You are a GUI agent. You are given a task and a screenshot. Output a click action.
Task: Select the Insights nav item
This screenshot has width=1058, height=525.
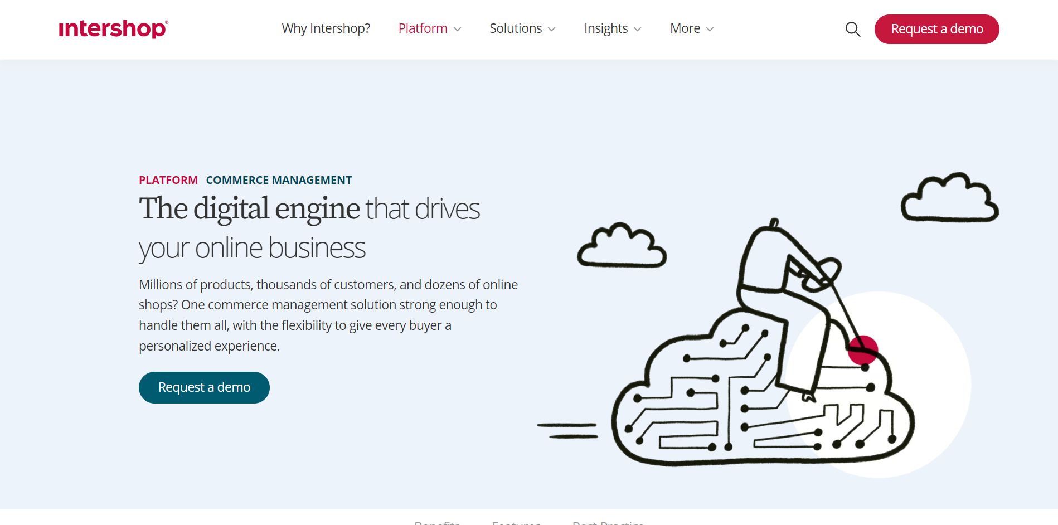(x=606, y=28)
